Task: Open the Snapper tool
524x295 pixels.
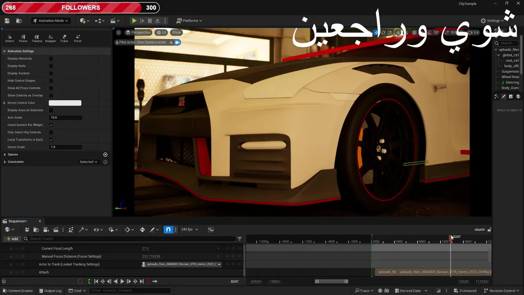Action: tap(50, 39)
